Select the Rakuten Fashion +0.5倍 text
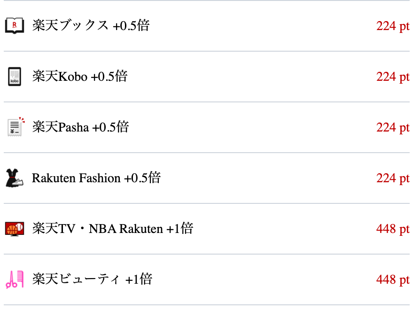420x310 pixels. (96, 178)
